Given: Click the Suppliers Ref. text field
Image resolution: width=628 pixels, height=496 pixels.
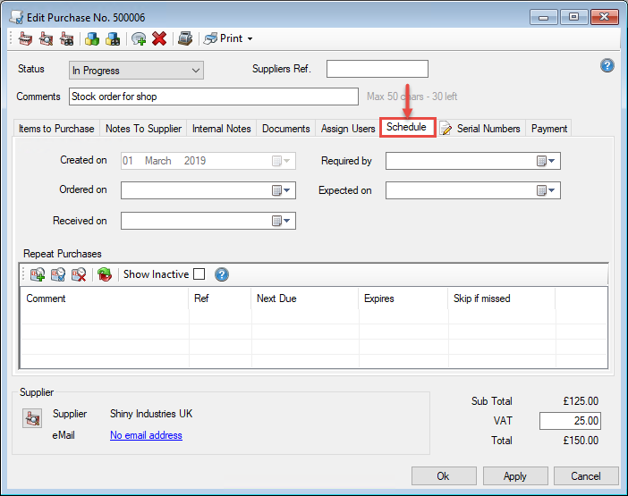Looking at the screenshot, I should [x=377, y=69].
